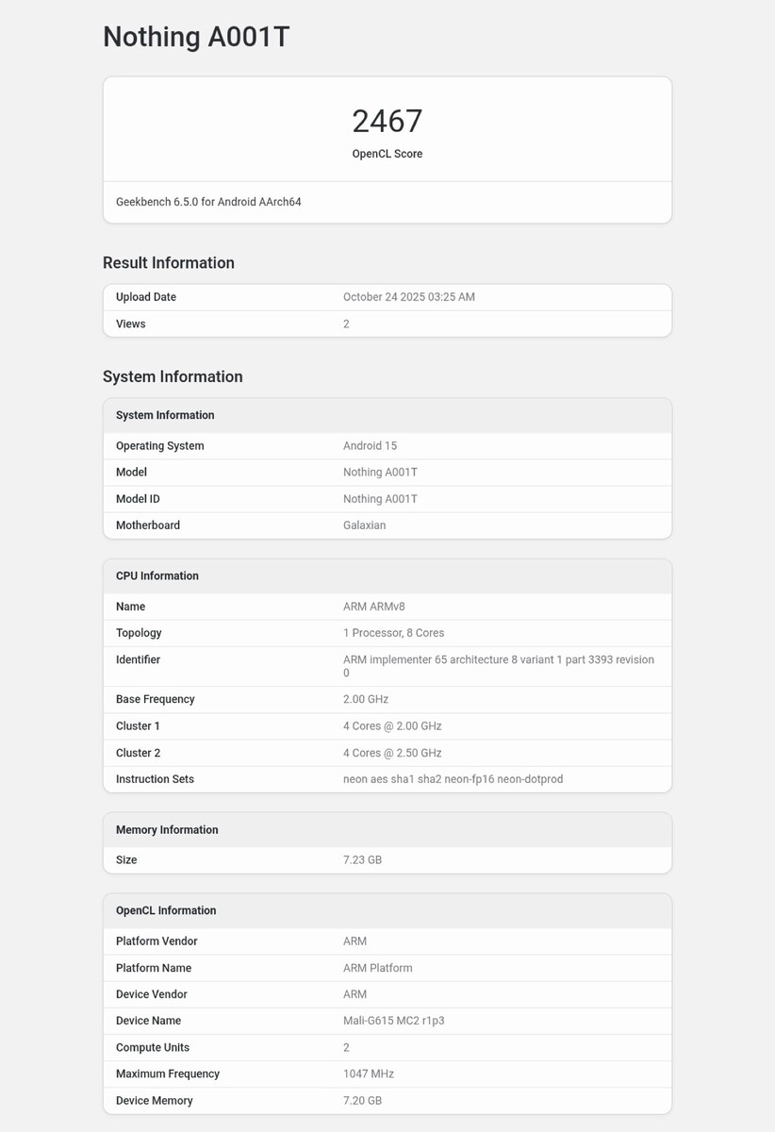Click the Result Information heading
This screenshot has width=775, height=1132.
click(x=168, y=263)
